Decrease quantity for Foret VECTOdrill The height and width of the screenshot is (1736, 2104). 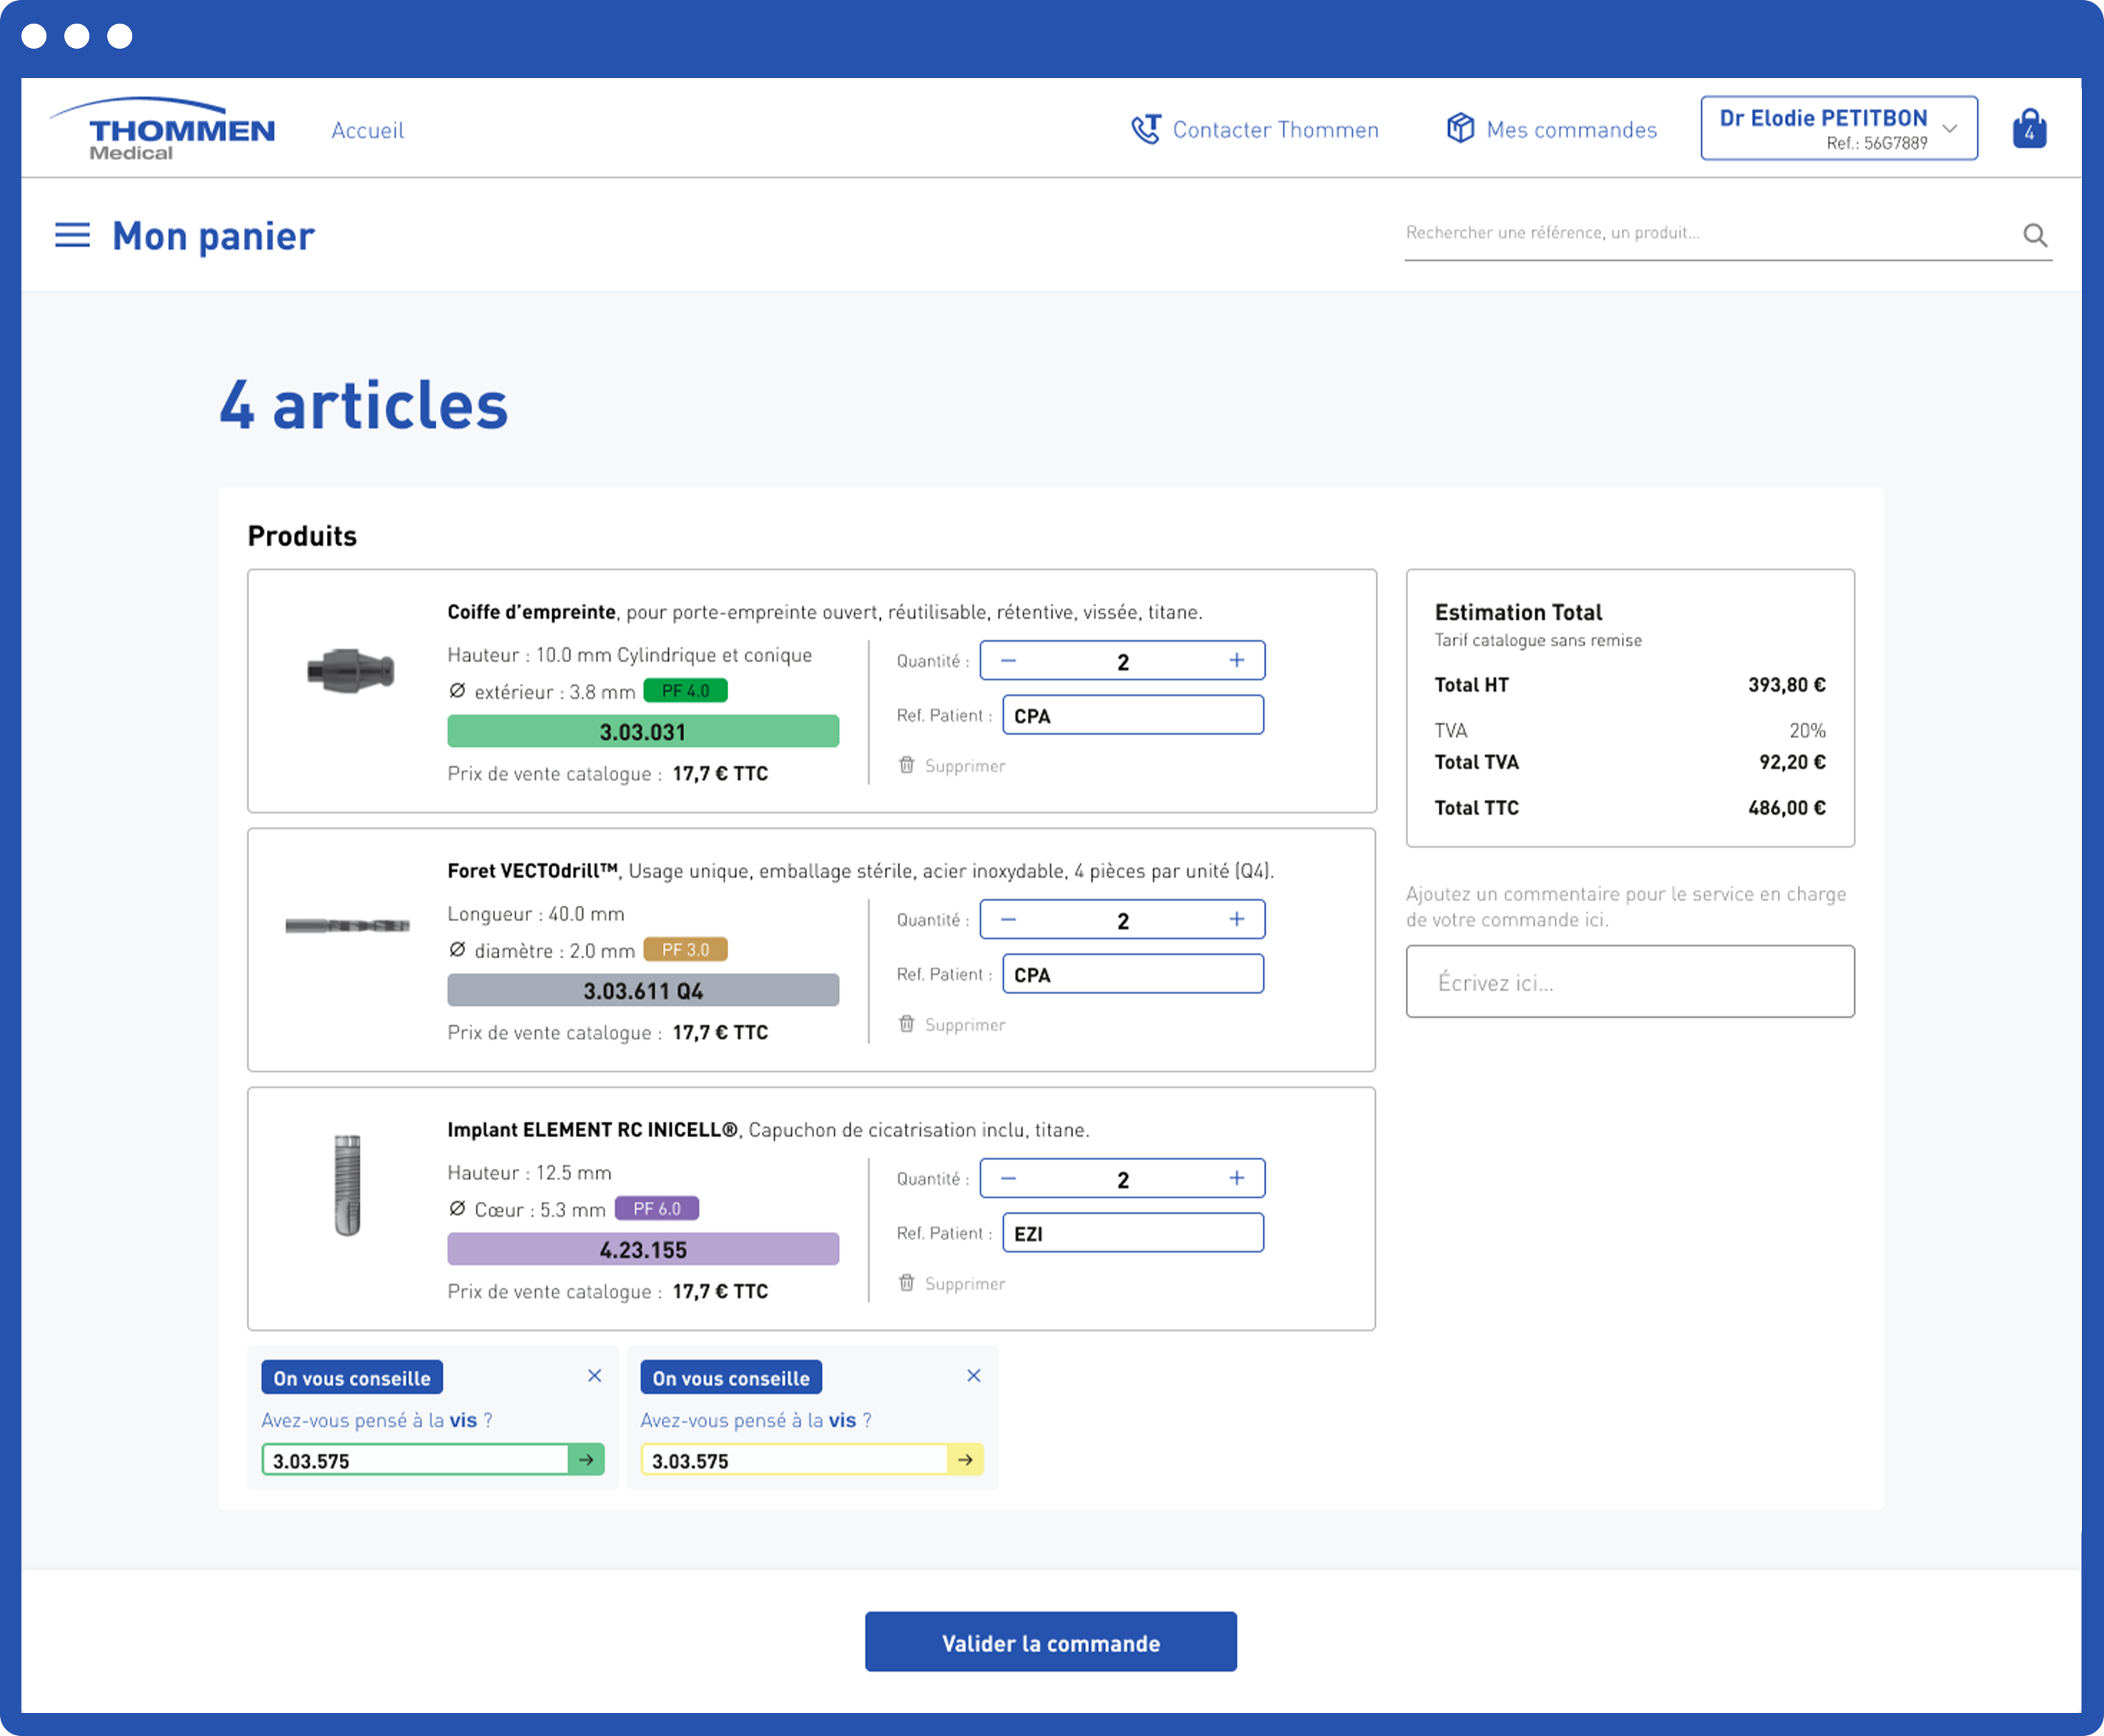(1008, 920)
